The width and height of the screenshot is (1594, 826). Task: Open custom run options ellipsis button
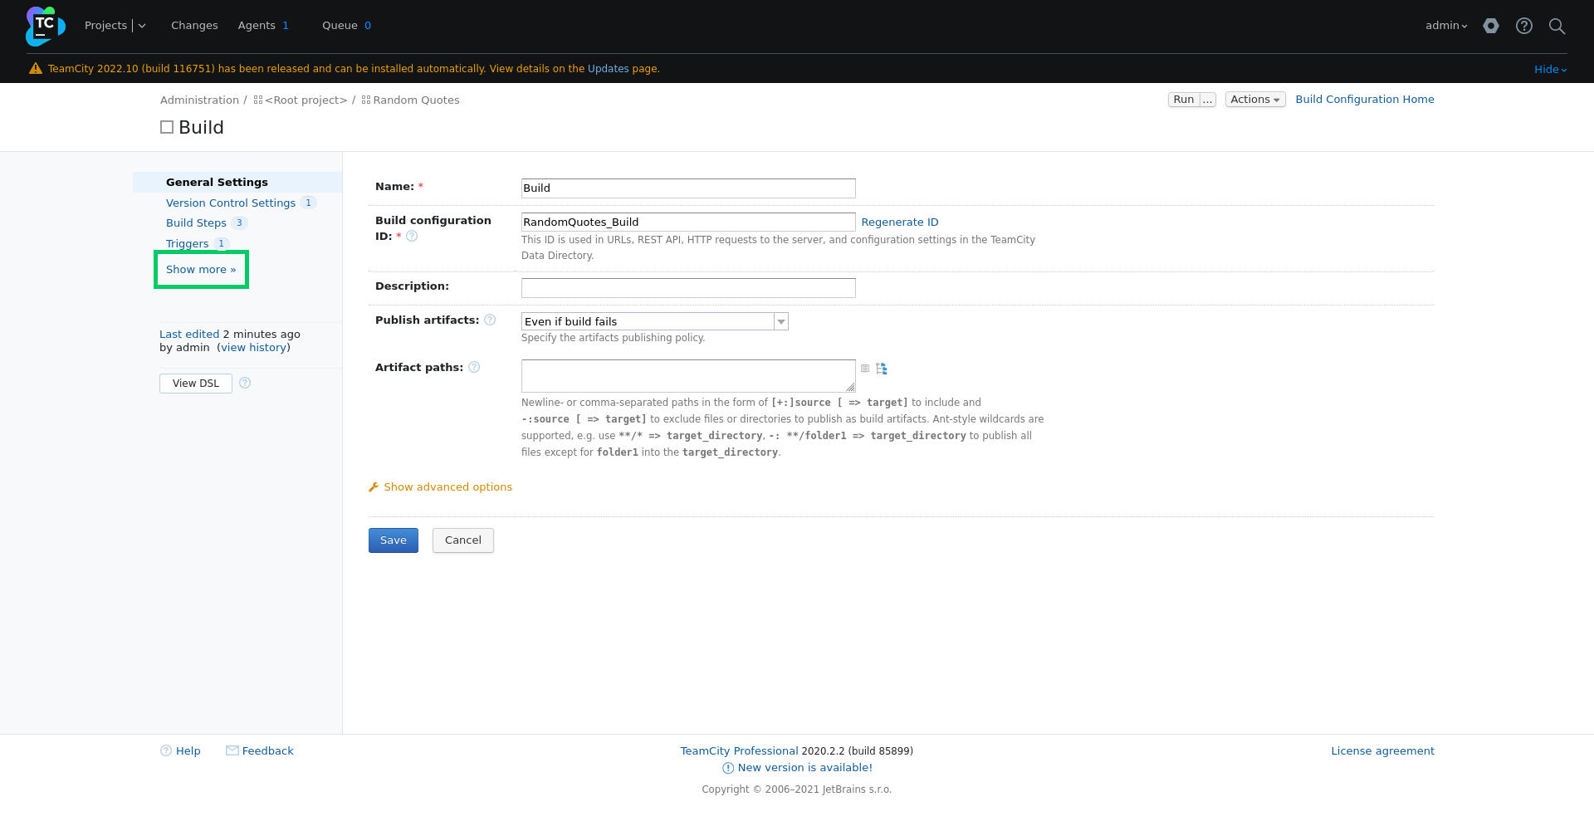(1208, 100)
